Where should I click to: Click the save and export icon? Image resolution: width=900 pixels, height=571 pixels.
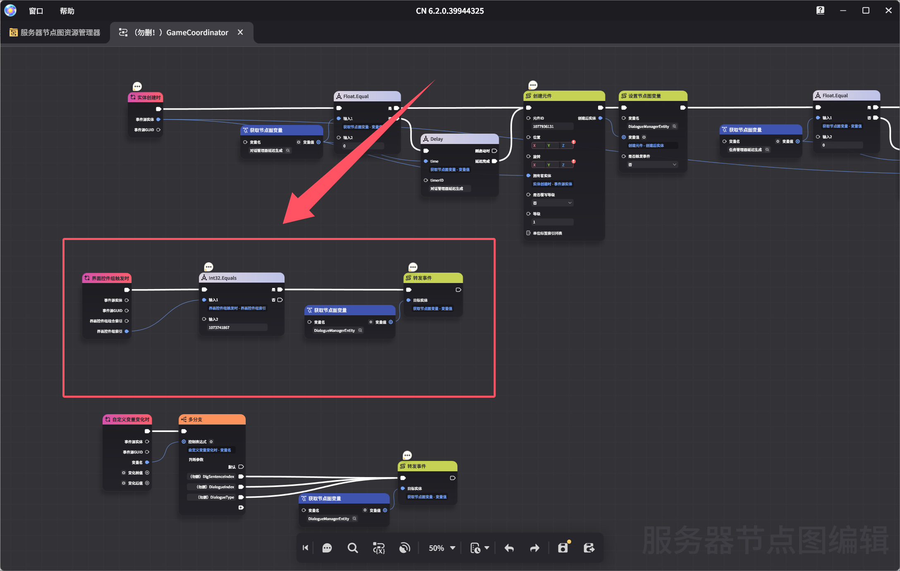[x=589, y=548]
